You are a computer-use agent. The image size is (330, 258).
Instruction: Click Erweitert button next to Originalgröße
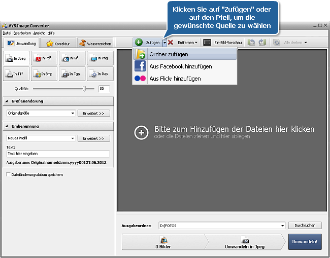click(x=93, y=113)
